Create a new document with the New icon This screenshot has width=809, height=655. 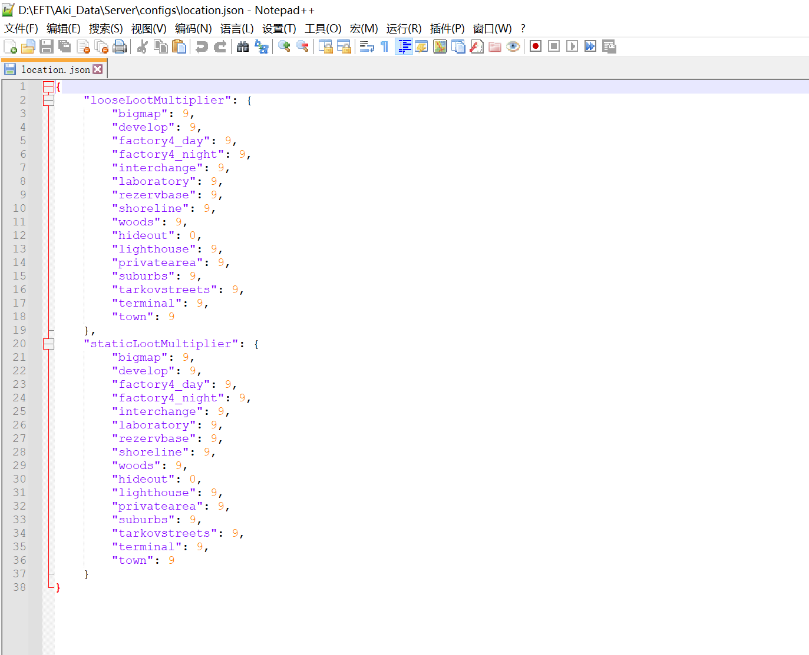tap(10, 46)
